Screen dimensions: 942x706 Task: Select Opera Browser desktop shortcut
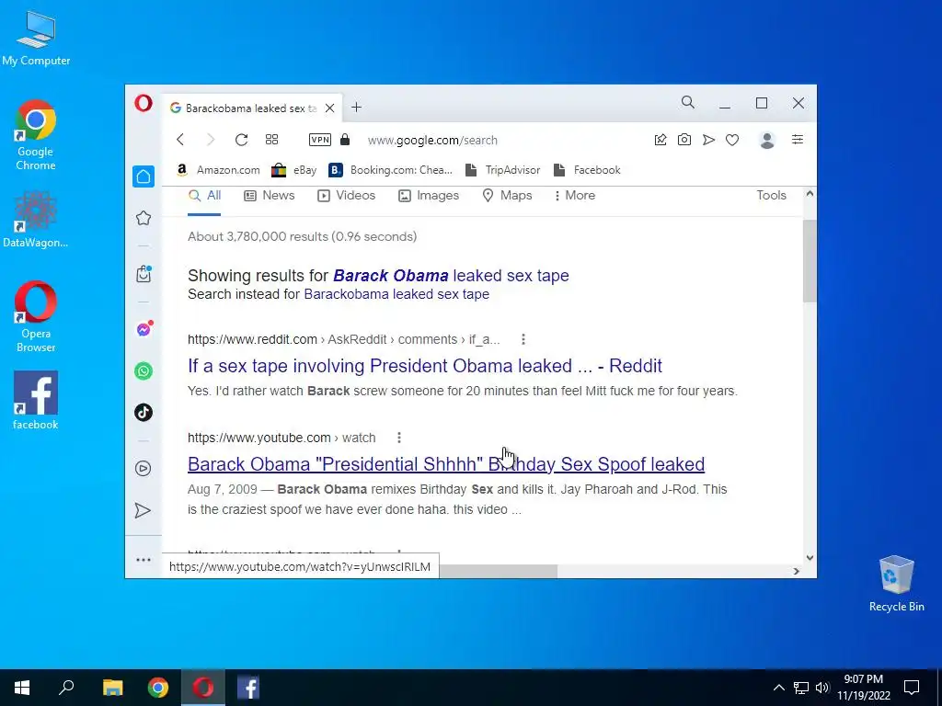coord(36,317)
